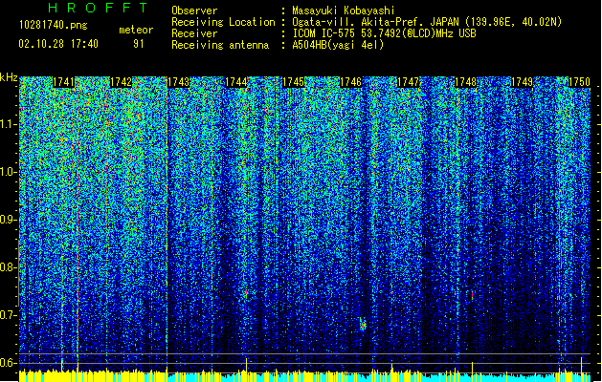The height and width of the screenshot is (382, 602).
Task: Click the 1749 time marker
Action: pyautogui.click(x=523, y=82)
